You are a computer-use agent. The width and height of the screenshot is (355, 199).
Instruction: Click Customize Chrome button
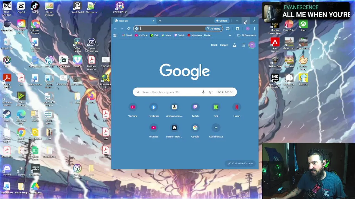[240, 163]
